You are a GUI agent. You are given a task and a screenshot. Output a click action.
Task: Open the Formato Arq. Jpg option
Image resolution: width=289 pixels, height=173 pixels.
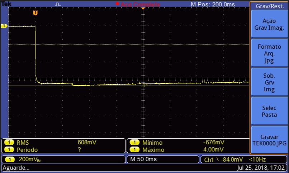tap(269, 53)
